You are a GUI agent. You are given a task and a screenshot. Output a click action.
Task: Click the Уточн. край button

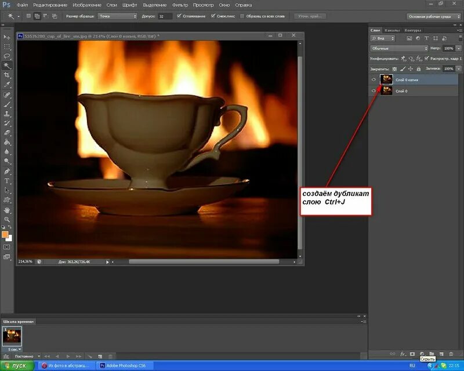[310, 16]
